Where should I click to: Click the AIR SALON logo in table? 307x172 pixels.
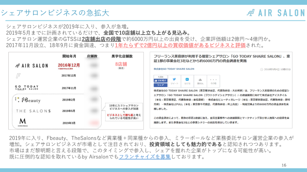point(32,66)
